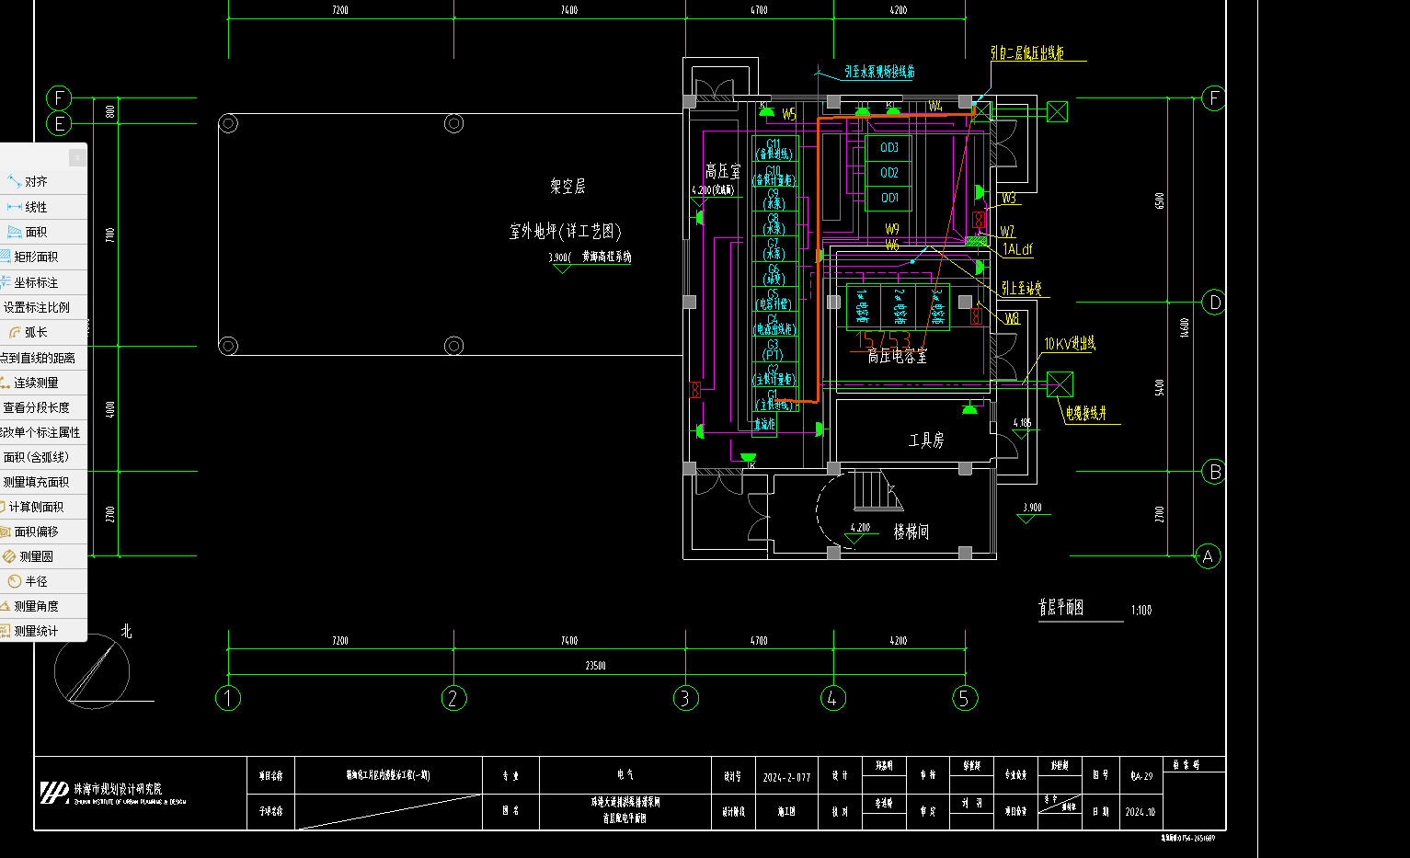The image size is (1410, 858).
Task: Select the north arrow compass symbol
Action: (92, 670)
